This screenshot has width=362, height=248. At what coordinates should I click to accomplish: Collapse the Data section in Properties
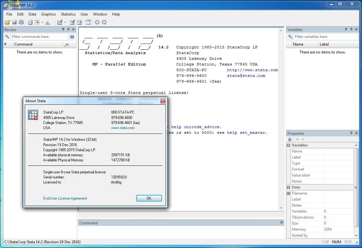coord(288,187)
